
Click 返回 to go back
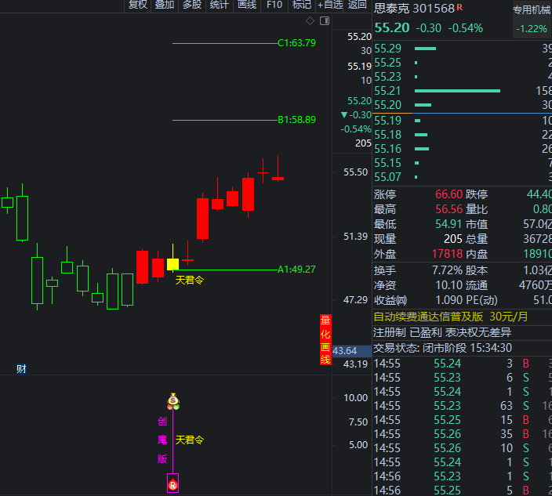coord(358,5)
